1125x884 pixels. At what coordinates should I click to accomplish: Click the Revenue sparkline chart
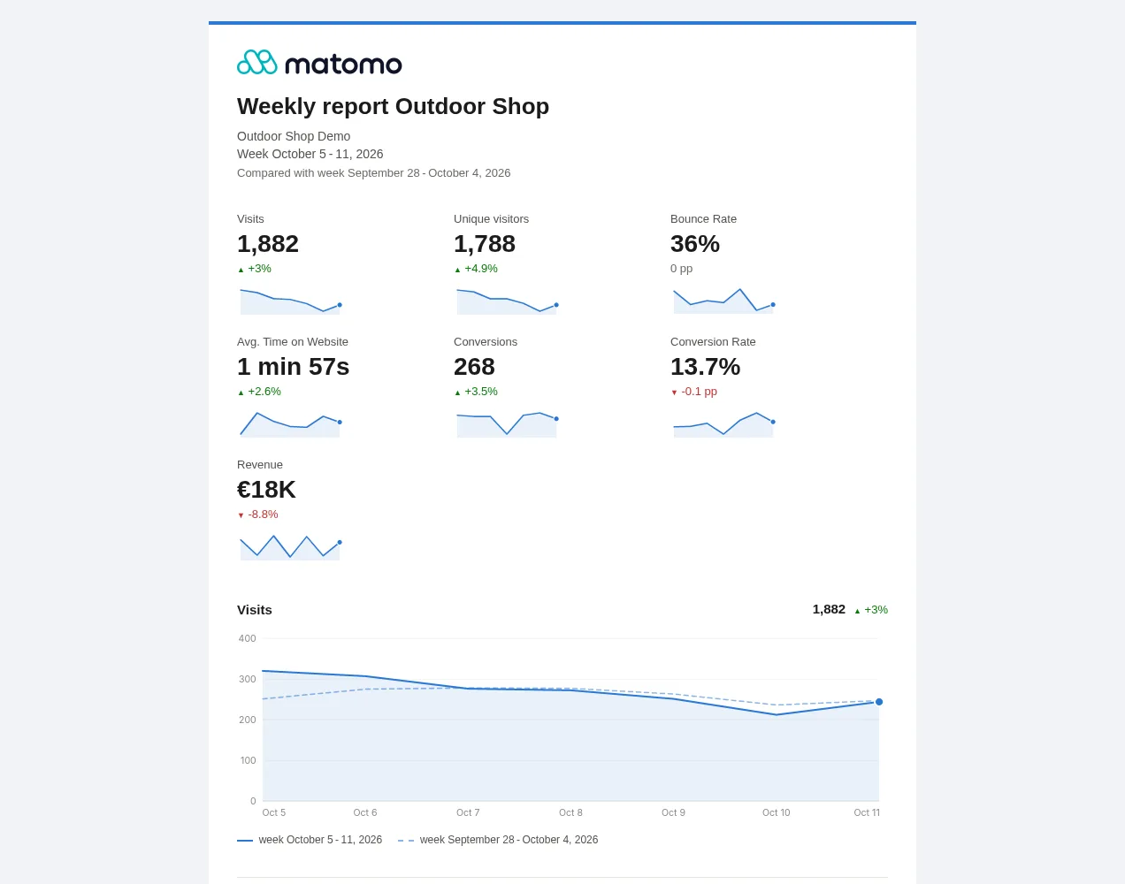click(x=290, y=545)
